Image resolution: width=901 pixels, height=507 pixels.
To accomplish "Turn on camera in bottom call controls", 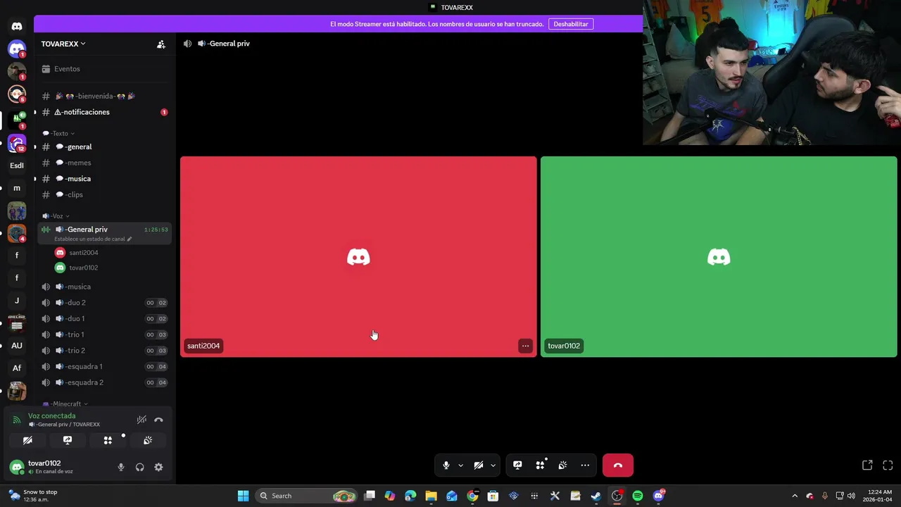I will (479, 465).
